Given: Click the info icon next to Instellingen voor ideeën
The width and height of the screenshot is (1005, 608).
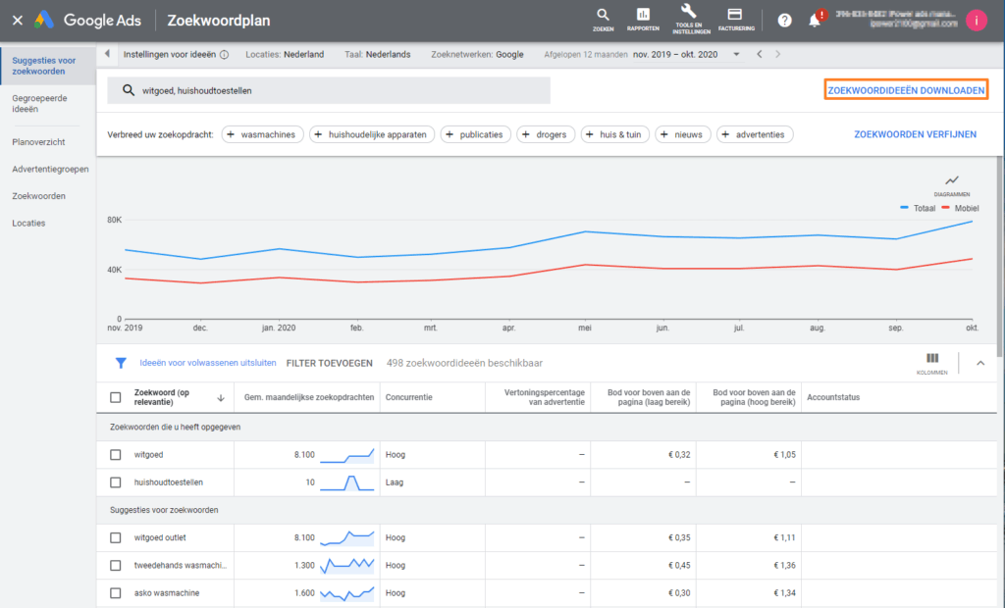Looking at the screenshot, I should tap(225, 55).
